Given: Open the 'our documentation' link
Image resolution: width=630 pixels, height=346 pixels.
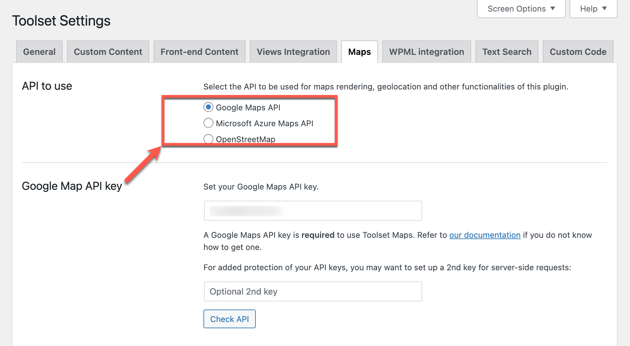Looking at the screenshot, I should click(x=485, y=235).
